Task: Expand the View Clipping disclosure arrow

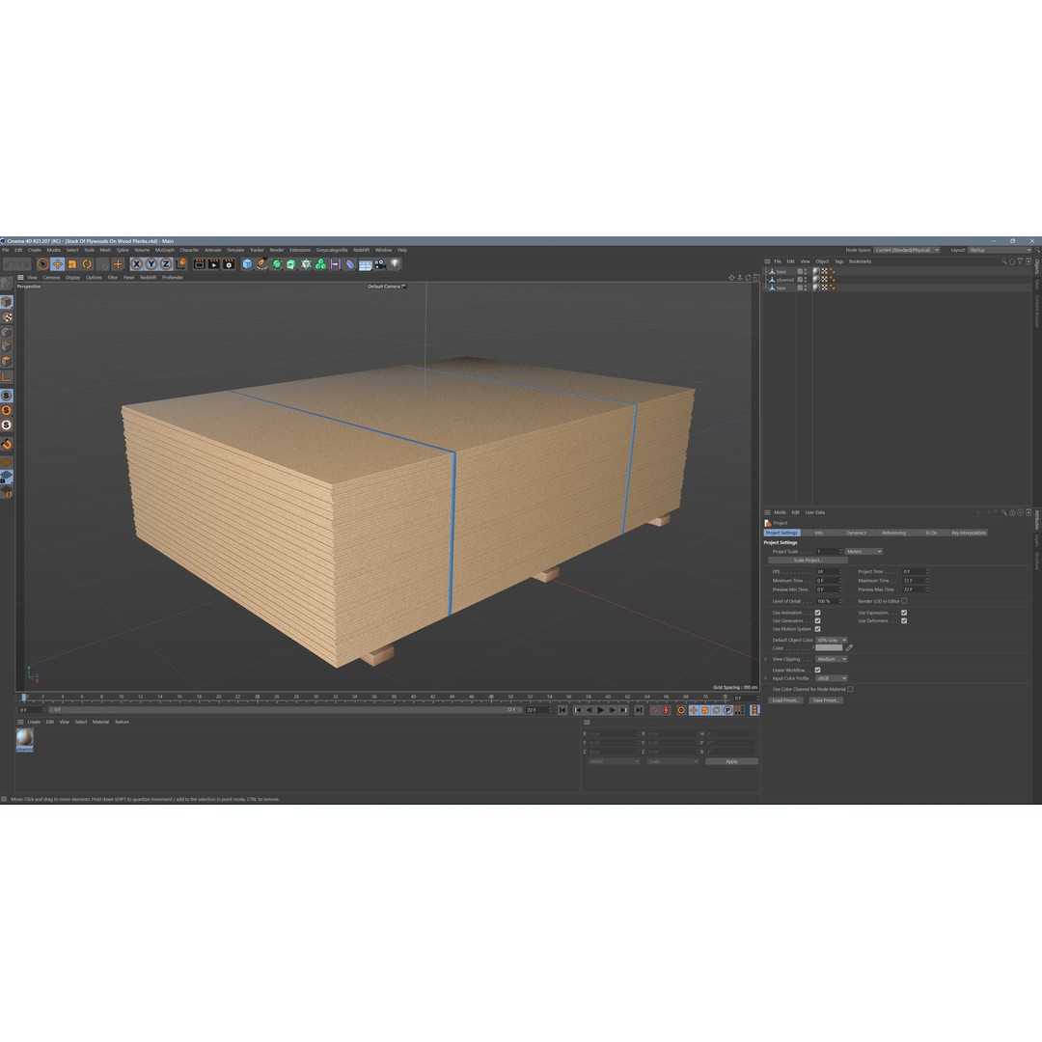Action: pos(766,659)
